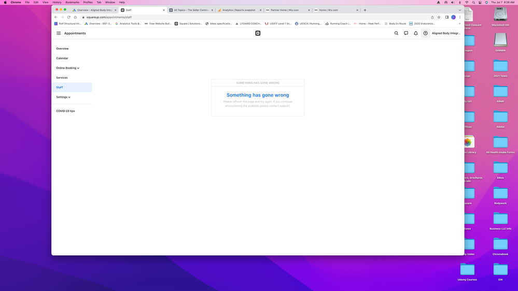Share this page from the address bar
This screenshot has height=291, width=518.
(432, 17)
